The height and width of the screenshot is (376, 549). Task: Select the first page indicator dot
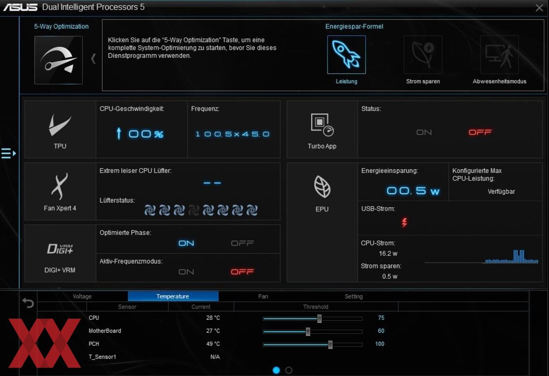[x=276, y=370]
